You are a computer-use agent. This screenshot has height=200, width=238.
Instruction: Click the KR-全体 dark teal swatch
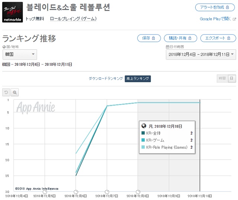pyautogui.click(x=143, y=133)
